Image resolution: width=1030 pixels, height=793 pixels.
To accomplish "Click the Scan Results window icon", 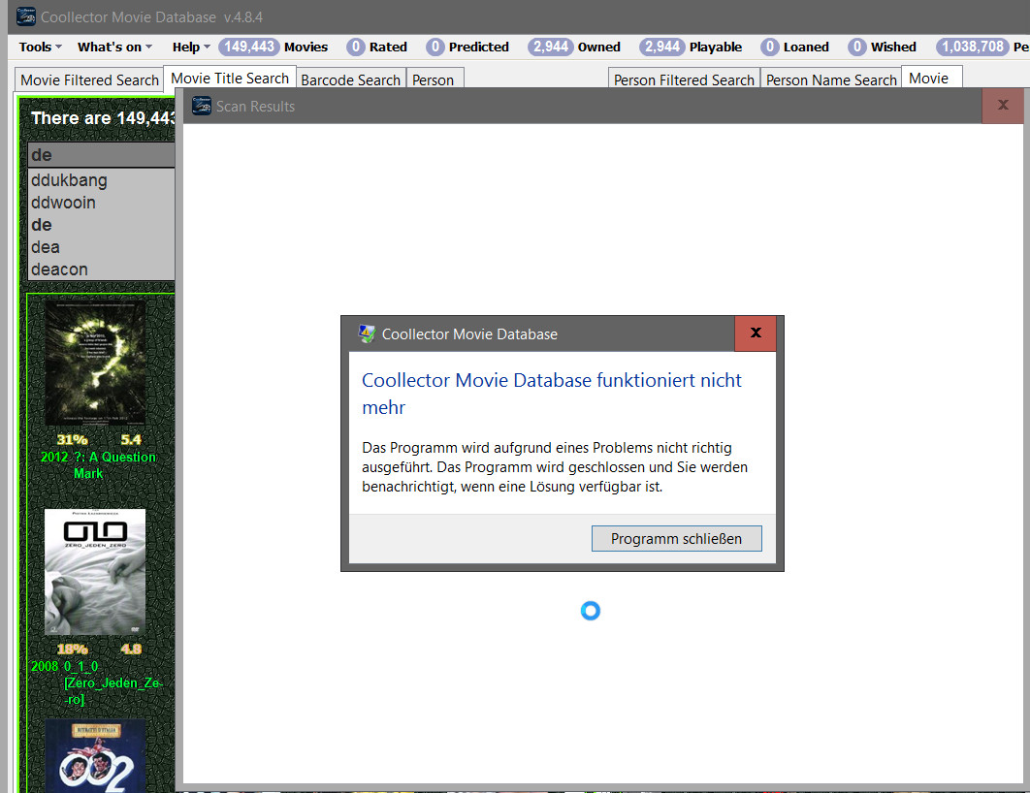I will (201, 105).
